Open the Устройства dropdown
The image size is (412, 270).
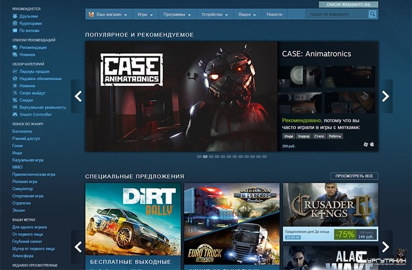215,14
